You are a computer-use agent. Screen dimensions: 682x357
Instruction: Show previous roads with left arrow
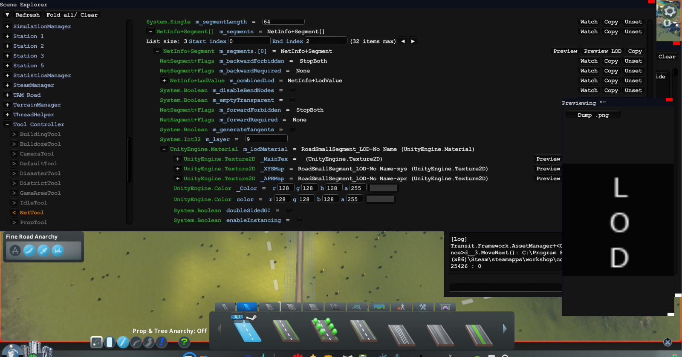pos(220,328)
